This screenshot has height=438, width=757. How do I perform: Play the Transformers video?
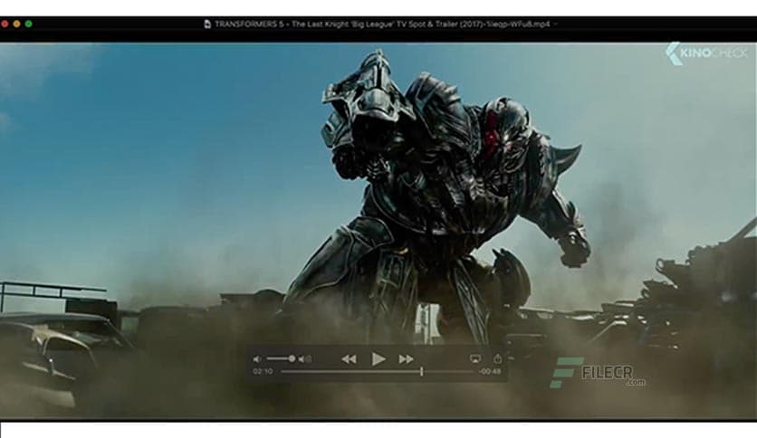pos(378,359)
